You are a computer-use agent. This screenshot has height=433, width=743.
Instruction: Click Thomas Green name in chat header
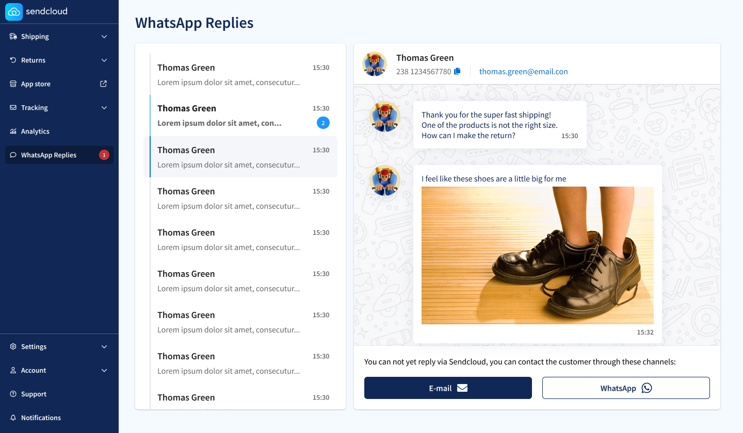[x=425, y=58]
